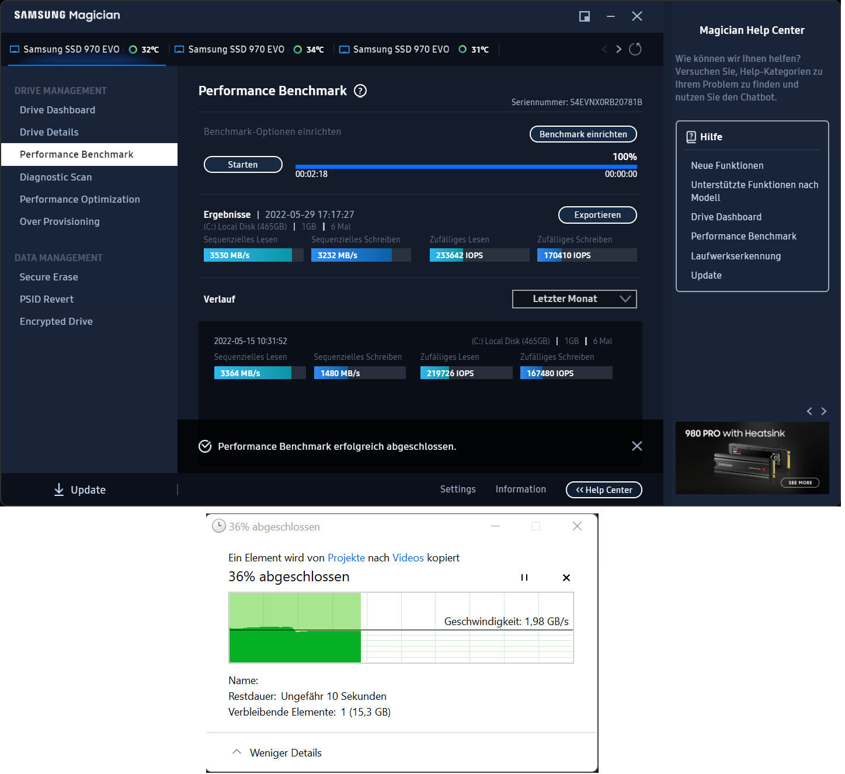Open Information in bottom bar
This screenshot has width=845, height=774.
521,489
